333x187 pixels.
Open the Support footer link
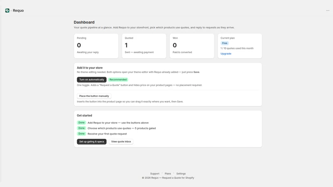[154, 174]
